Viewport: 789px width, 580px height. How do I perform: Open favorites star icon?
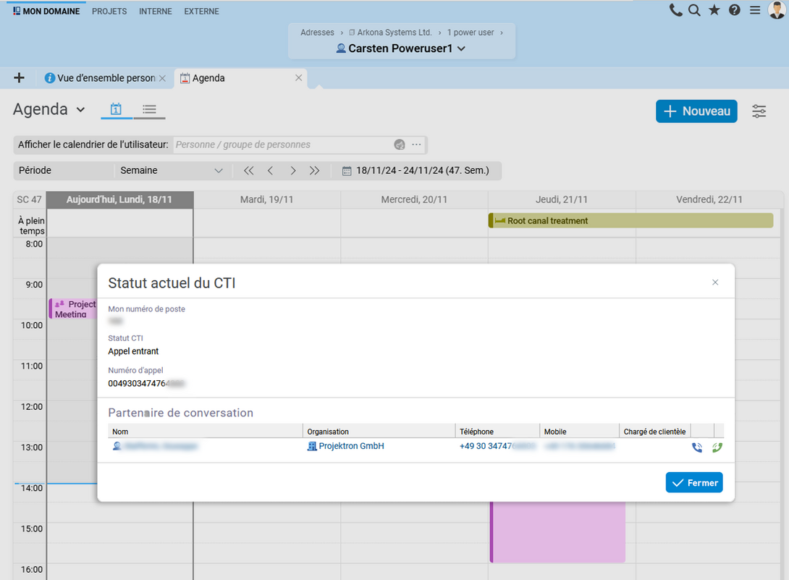[714, 10]
